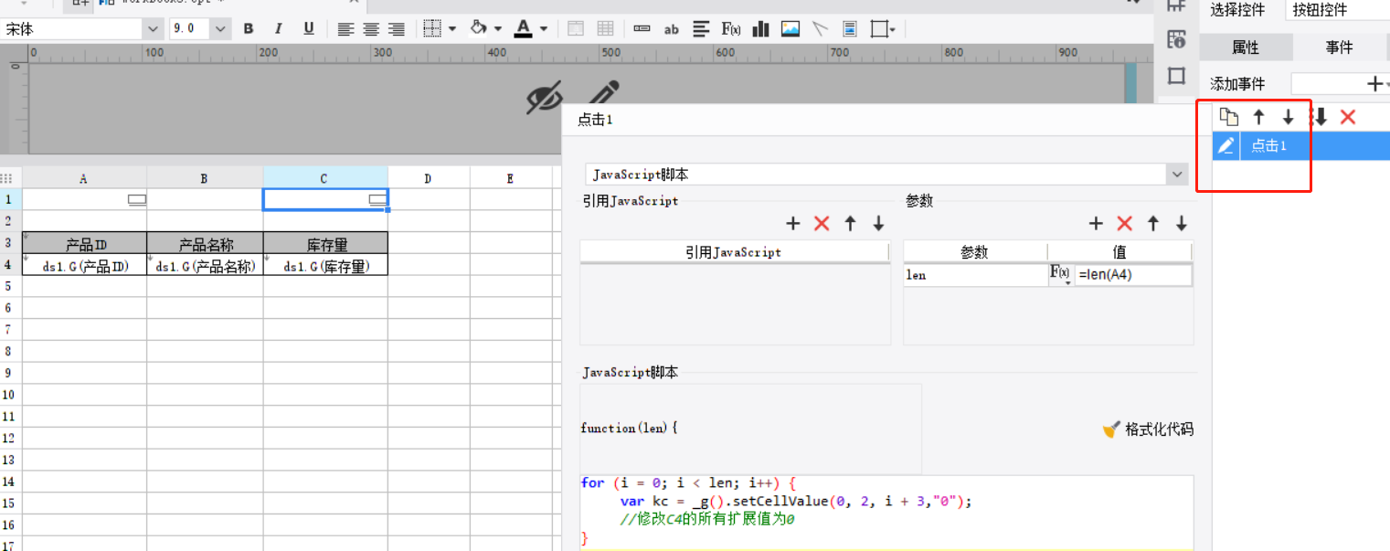Toggle bold text formatting
Screen dimensions: 1390x551
point(249,29)
